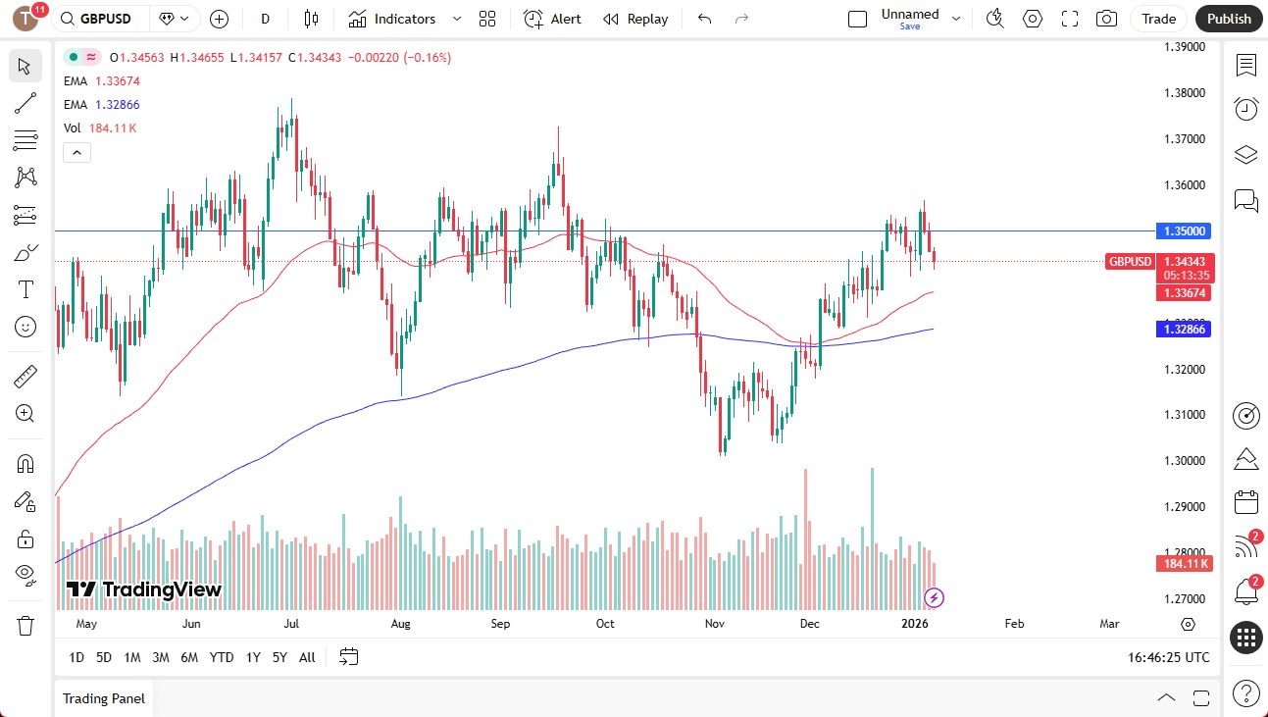Screen dimensions: 1268x717
Task: Open the chats panel icon
Action: point(1246,200)
